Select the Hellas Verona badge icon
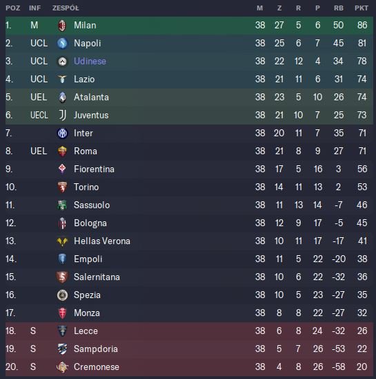This screenshot has height=379, width=376. (x=62, y=241)
